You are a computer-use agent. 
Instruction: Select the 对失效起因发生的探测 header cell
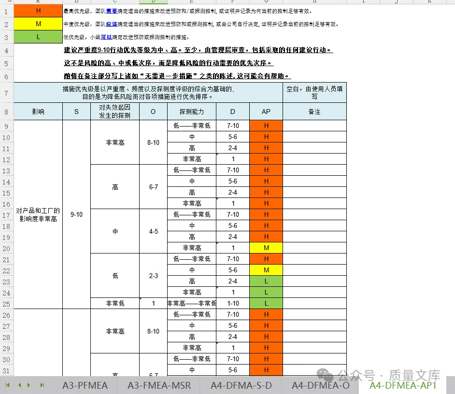pyautogui.click(x=115, y=112)
